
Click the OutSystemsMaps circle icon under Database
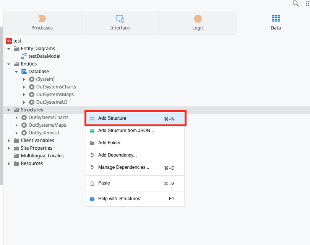coord(32,95)
